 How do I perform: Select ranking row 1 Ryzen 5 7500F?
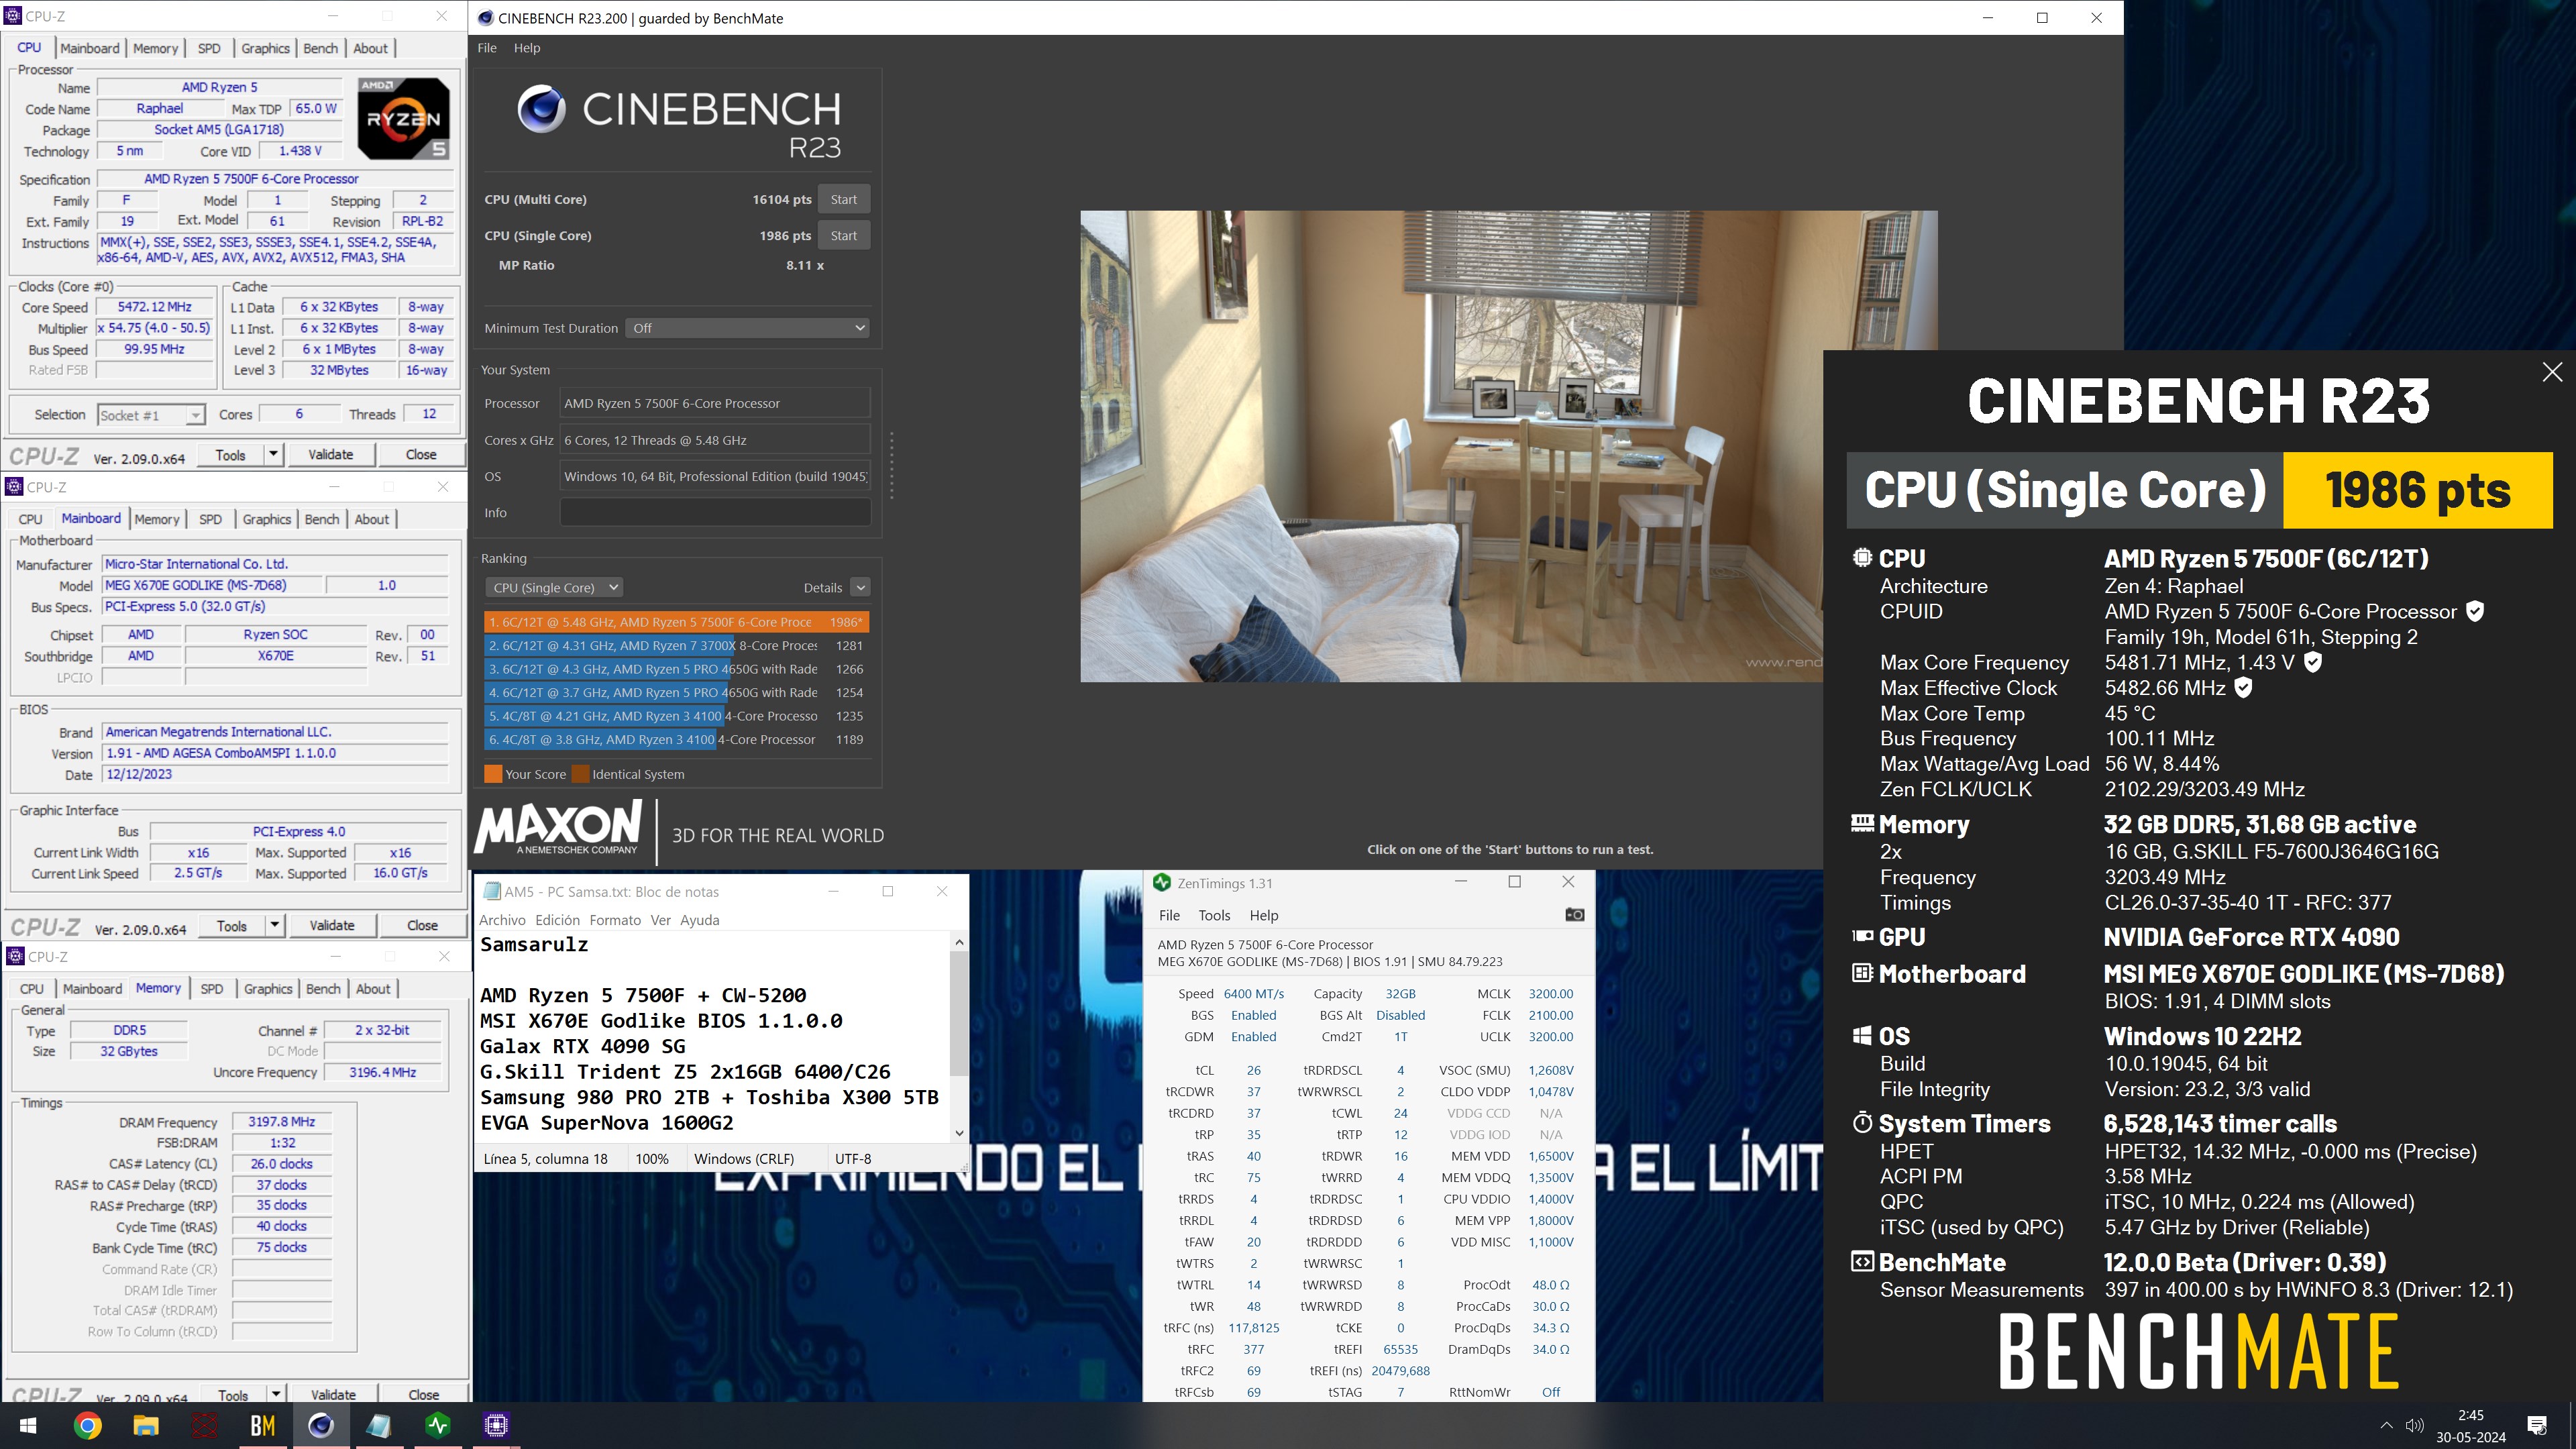coord(676,621)
